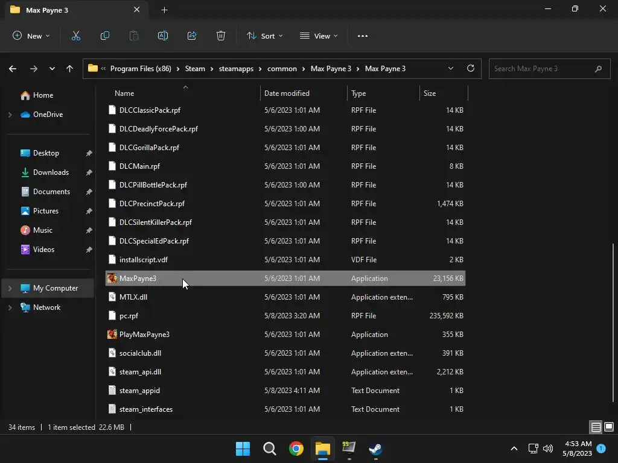Switch to large thumbnails view icon
The height and width of the screenshot is (463, 618).
point(609,427)
